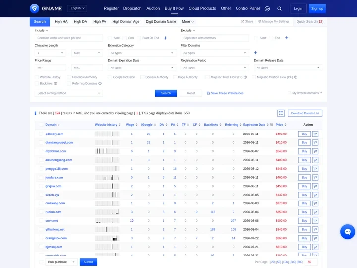
Task: Click the list view icon beside Download
Action: pos(281,113)
